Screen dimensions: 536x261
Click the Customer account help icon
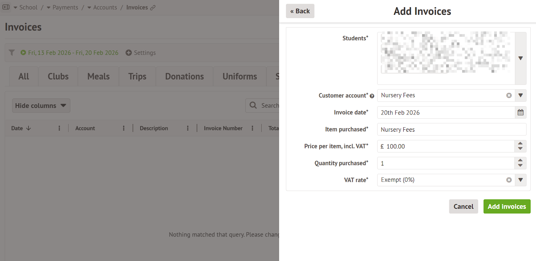click(372, 96)
